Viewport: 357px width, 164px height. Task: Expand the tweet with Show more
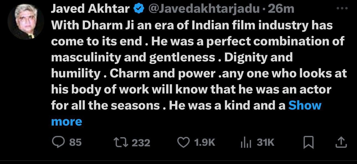pos(305,105)
